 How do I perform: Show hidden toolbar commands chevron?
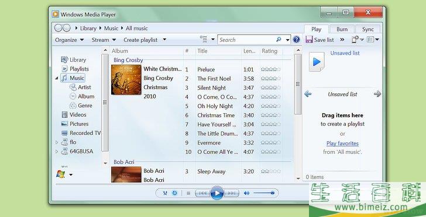click(x=342, y=40)
